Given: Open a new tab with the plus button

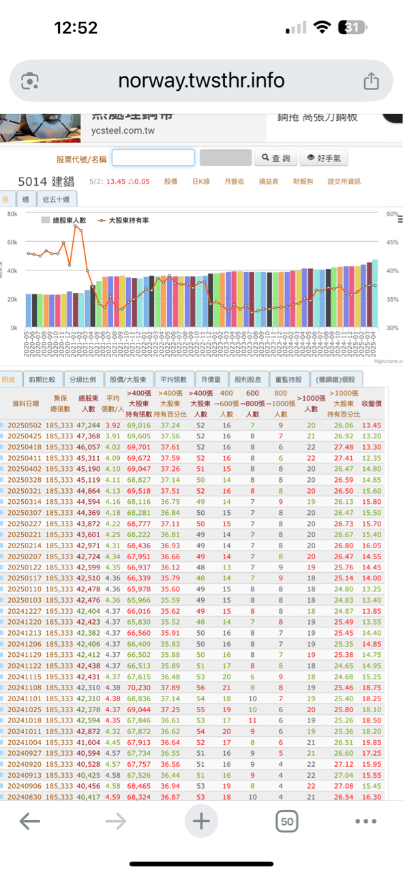Looking at the screenshot, I should (201, 821).
